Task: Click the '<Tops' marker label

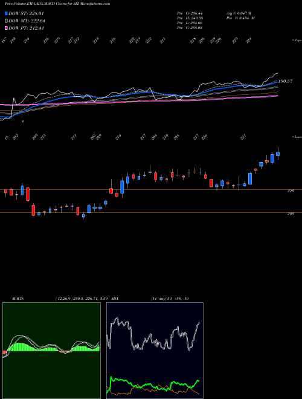Action: pyautogui.click(x=297, y=41)
